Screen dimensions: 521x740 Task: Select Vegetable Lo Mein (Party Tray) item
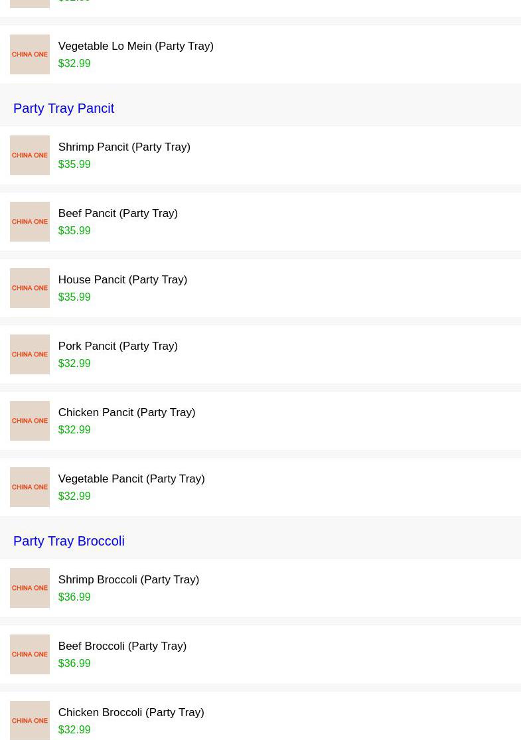coord(135,46)
